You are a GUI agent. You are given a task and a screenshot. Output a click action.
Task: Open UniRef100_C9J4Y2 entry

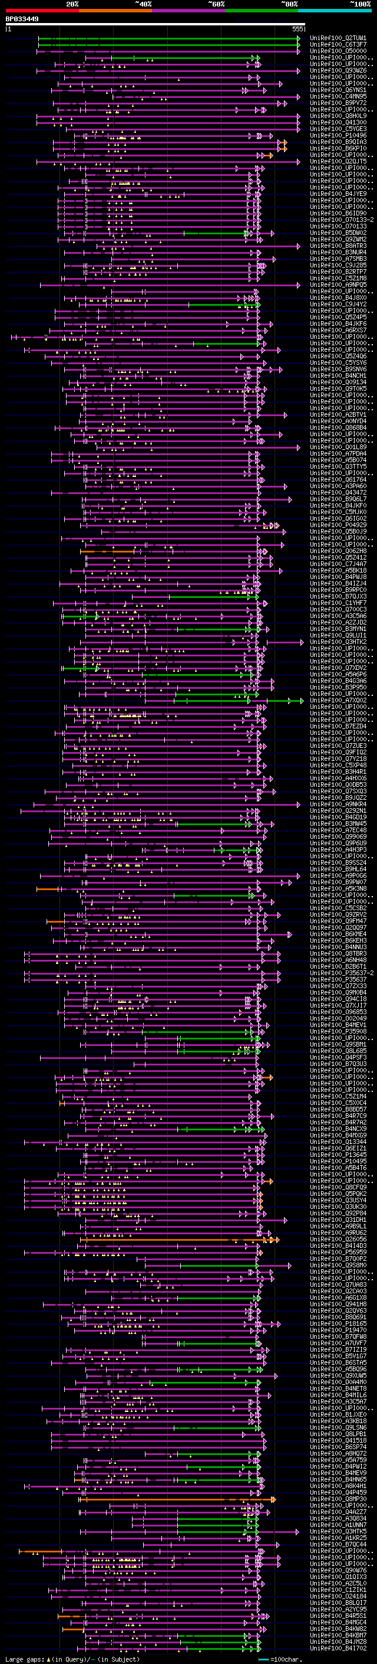(338, 304)
